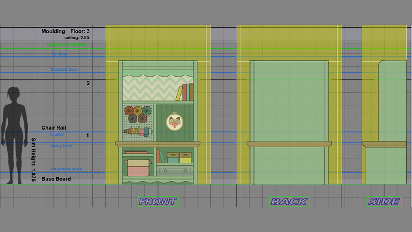This screenshot has width=412, height=232.
Task: Click the thread spool rack on pegboard
Action: point(137,131)
